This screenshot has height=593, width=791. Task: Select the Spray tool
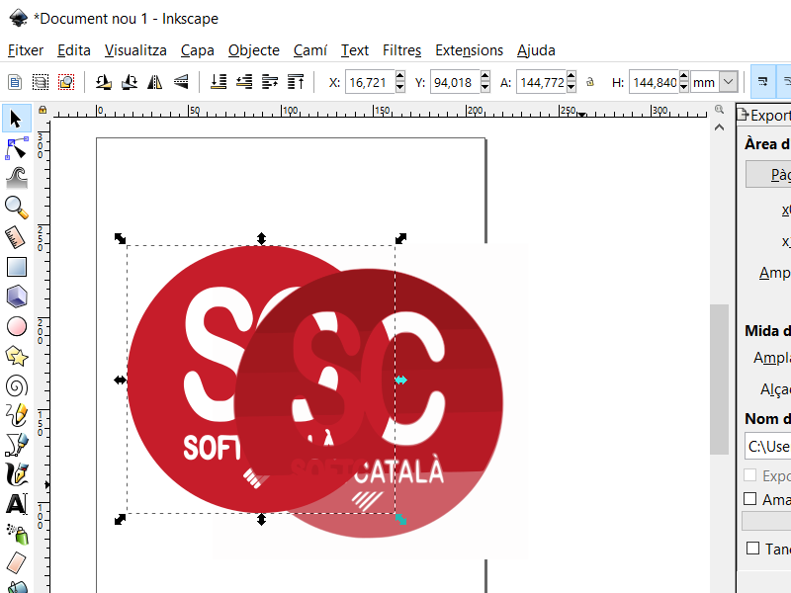(x=16, y=534)
